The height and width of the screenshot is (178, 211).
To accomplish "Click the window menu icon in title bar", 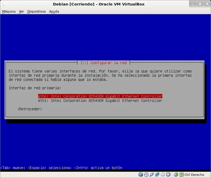I will [4, 4].
